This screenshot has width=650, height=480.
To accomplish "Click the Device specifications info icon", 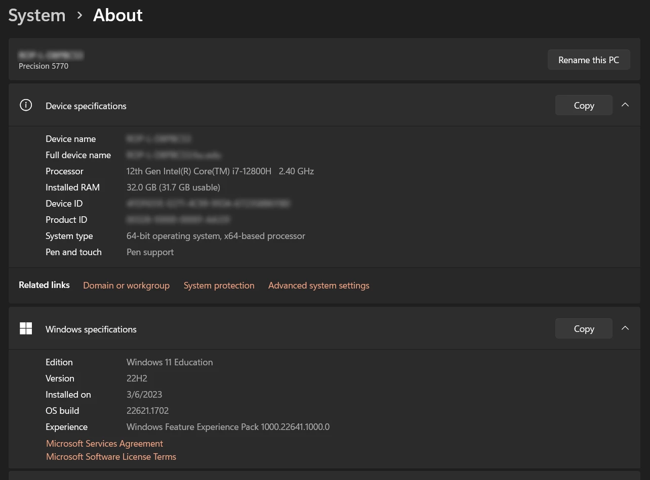I will (26, 105).
